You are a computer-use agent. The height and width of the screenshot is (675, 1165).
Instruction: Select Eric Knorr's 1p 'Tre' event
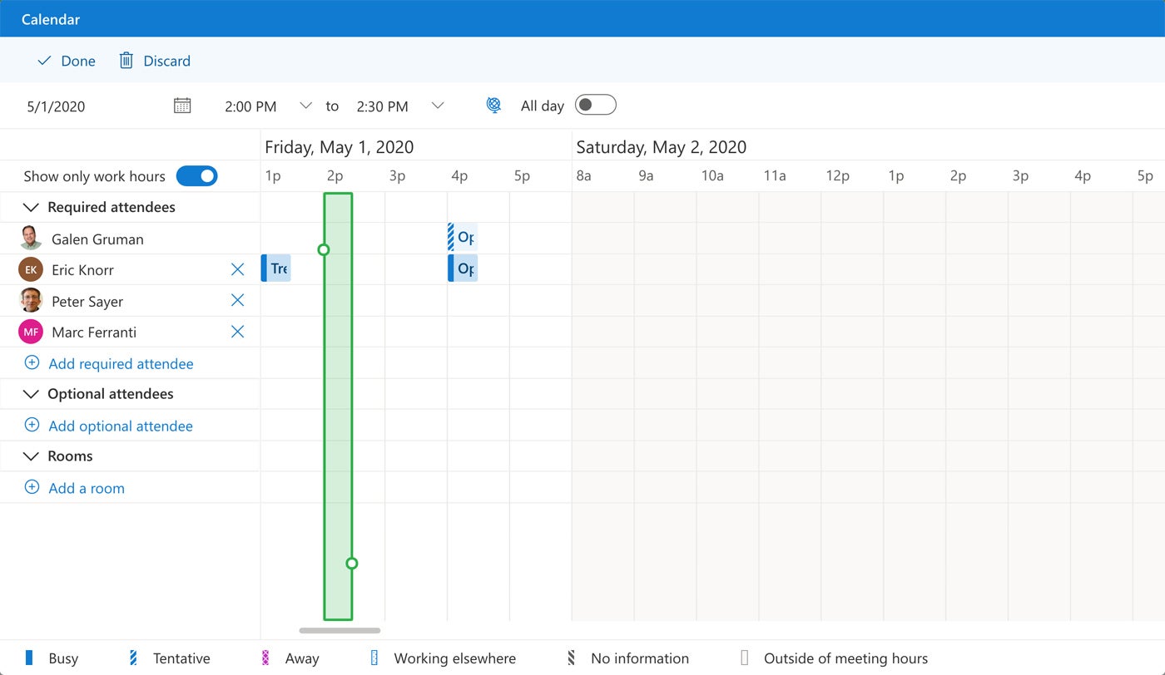(276, 269)
